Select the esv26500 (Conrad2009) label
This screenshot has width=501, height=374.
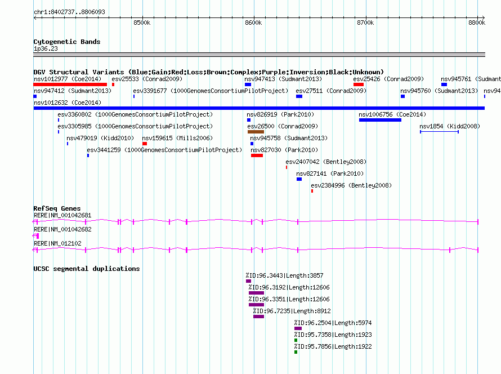tap(283, 126)
